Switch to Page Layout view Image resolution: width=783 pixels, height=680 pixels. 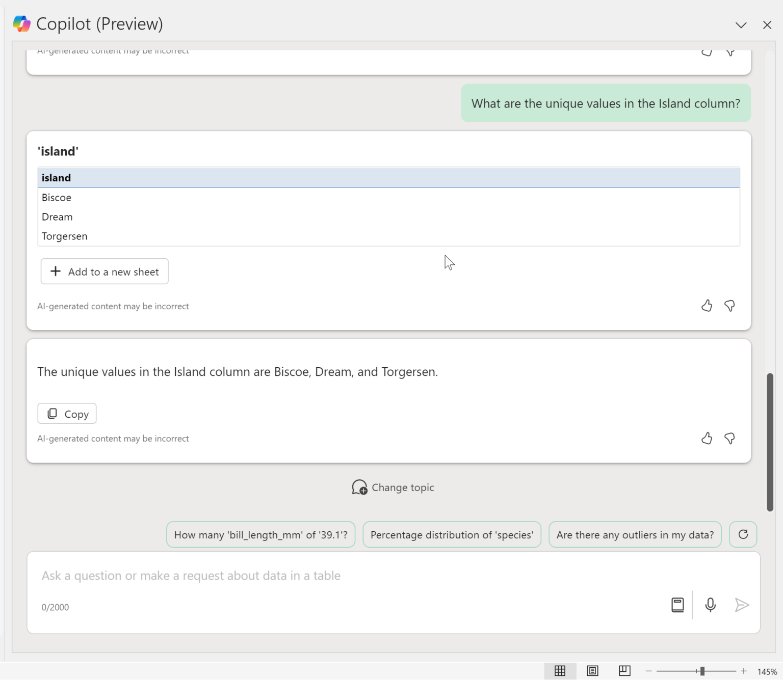click(x=592, y=671)
